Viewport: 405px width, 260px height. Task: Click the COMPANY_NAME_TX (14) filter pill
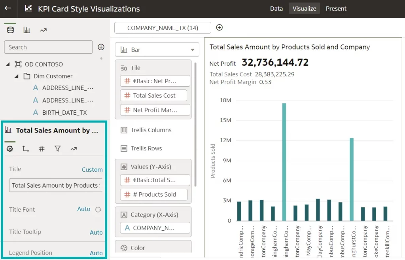pyautogui.click(x=163, y=28)
